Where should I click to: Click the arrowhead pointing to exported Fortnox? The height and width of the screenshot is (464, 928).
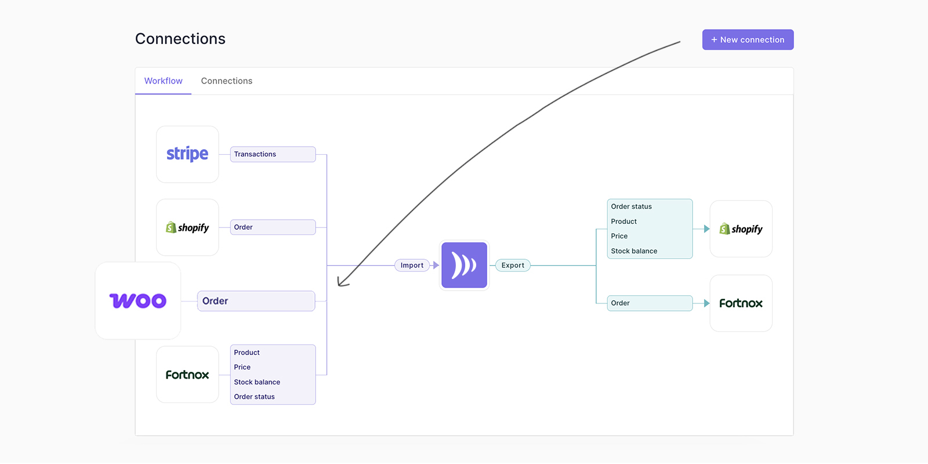pyautogui.click(x=706, y=303)
